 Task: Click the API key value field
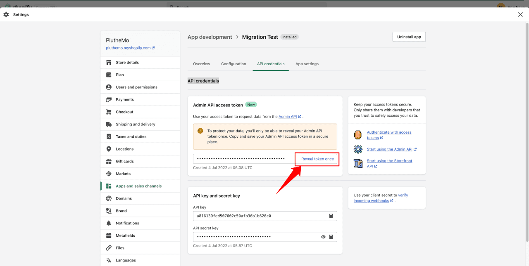click(x=265, y=216)
